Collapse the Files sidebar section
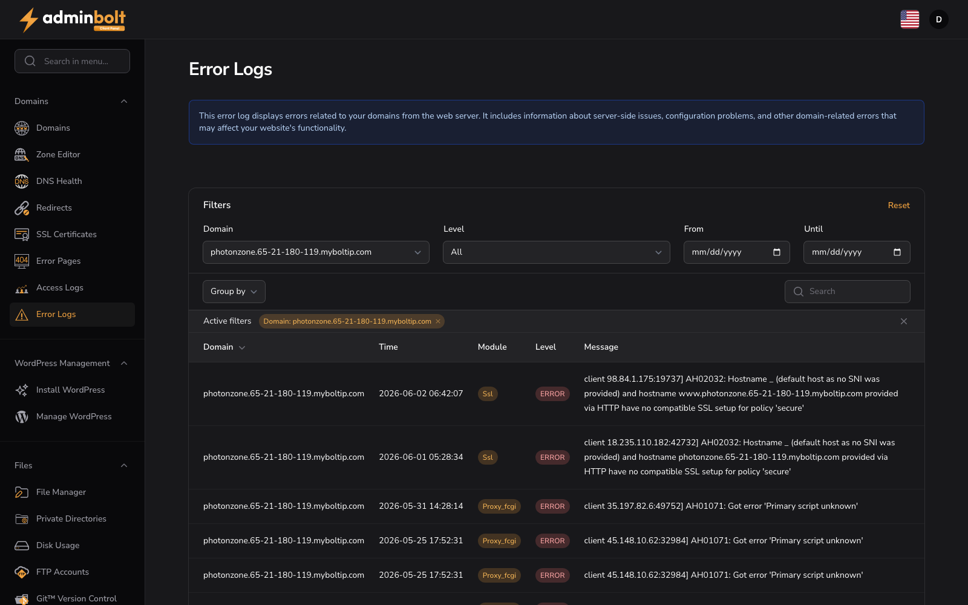Viewport: 968px width, 605px height. (x=124, y=465)
